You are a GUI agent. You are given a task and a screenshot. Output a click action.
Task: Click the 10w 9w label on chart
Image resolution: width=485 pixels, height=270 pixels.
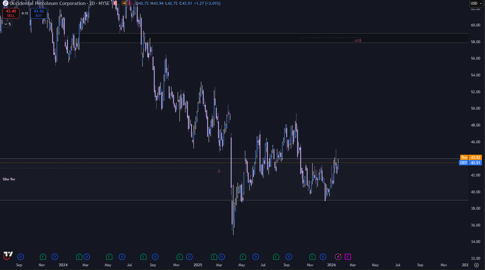click(x=9, y=179)
